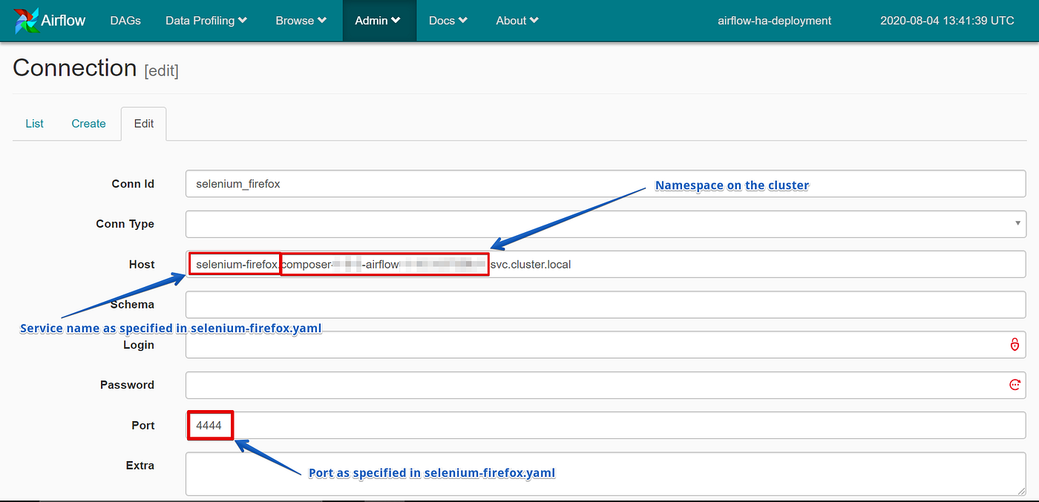Click the airflow-ha-deployment label in navbar

point(774,20)
